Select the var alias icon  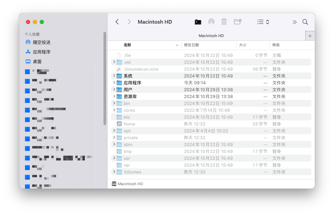click(x=119, y=165)
